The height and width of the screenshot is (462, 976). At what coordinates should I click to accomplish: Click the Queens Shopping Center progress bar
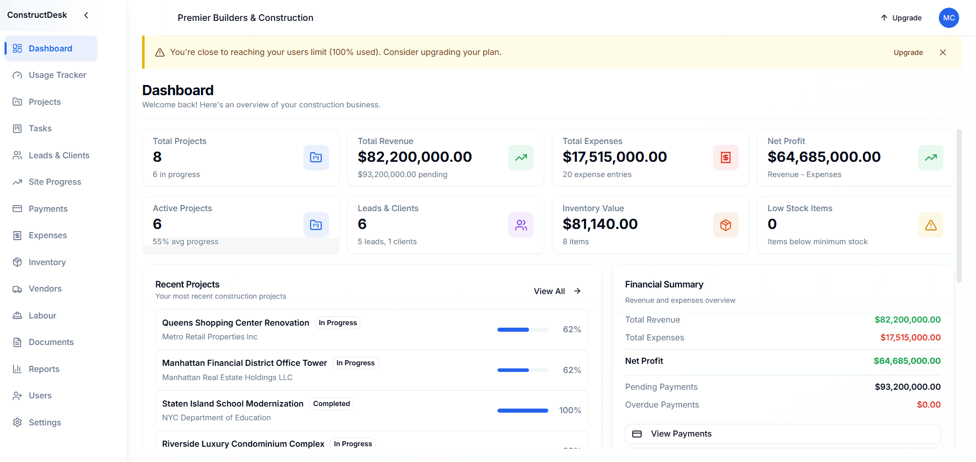click(x=522, y=329)
